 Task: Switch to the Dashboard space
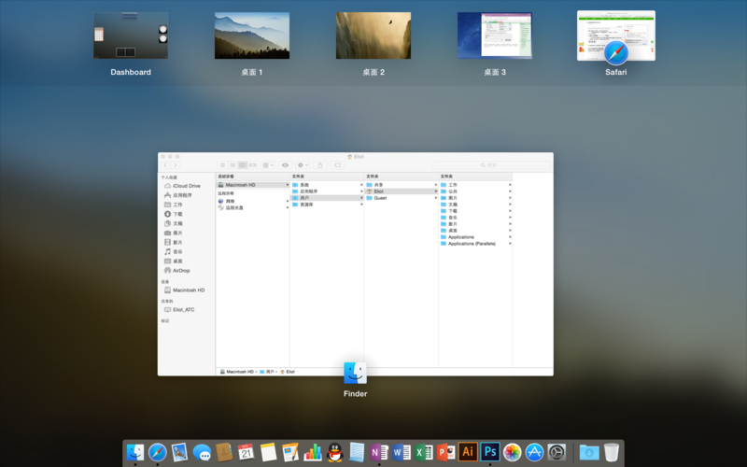[x=131, y=35]
